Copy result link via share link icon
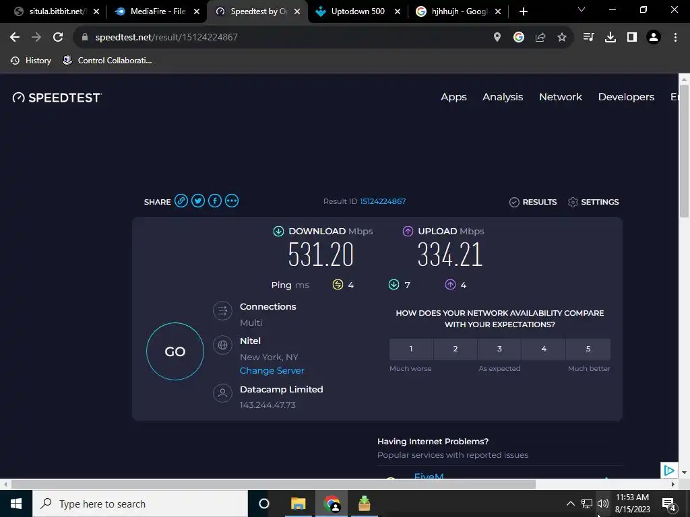 [x=181, y=201]
